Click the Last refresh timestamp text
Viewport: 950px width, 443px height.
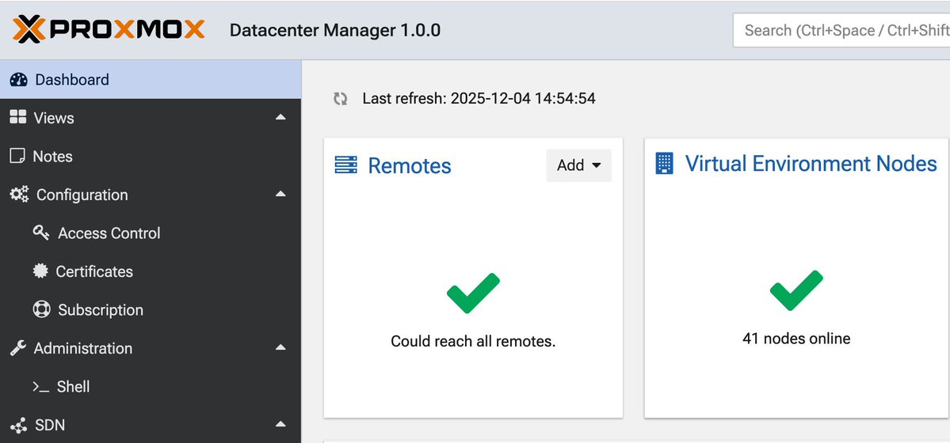coord(479,98)
